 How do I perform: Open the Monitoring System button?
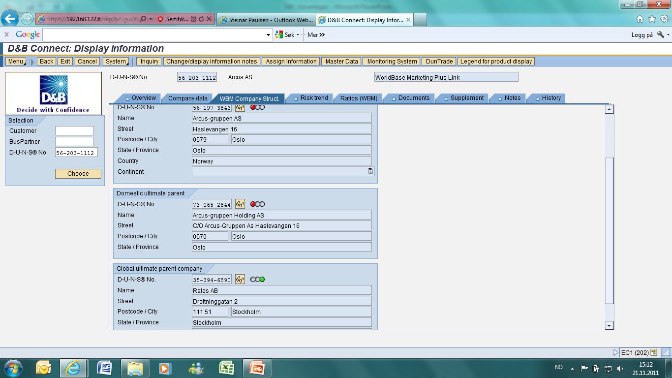(x=392, y=62)
